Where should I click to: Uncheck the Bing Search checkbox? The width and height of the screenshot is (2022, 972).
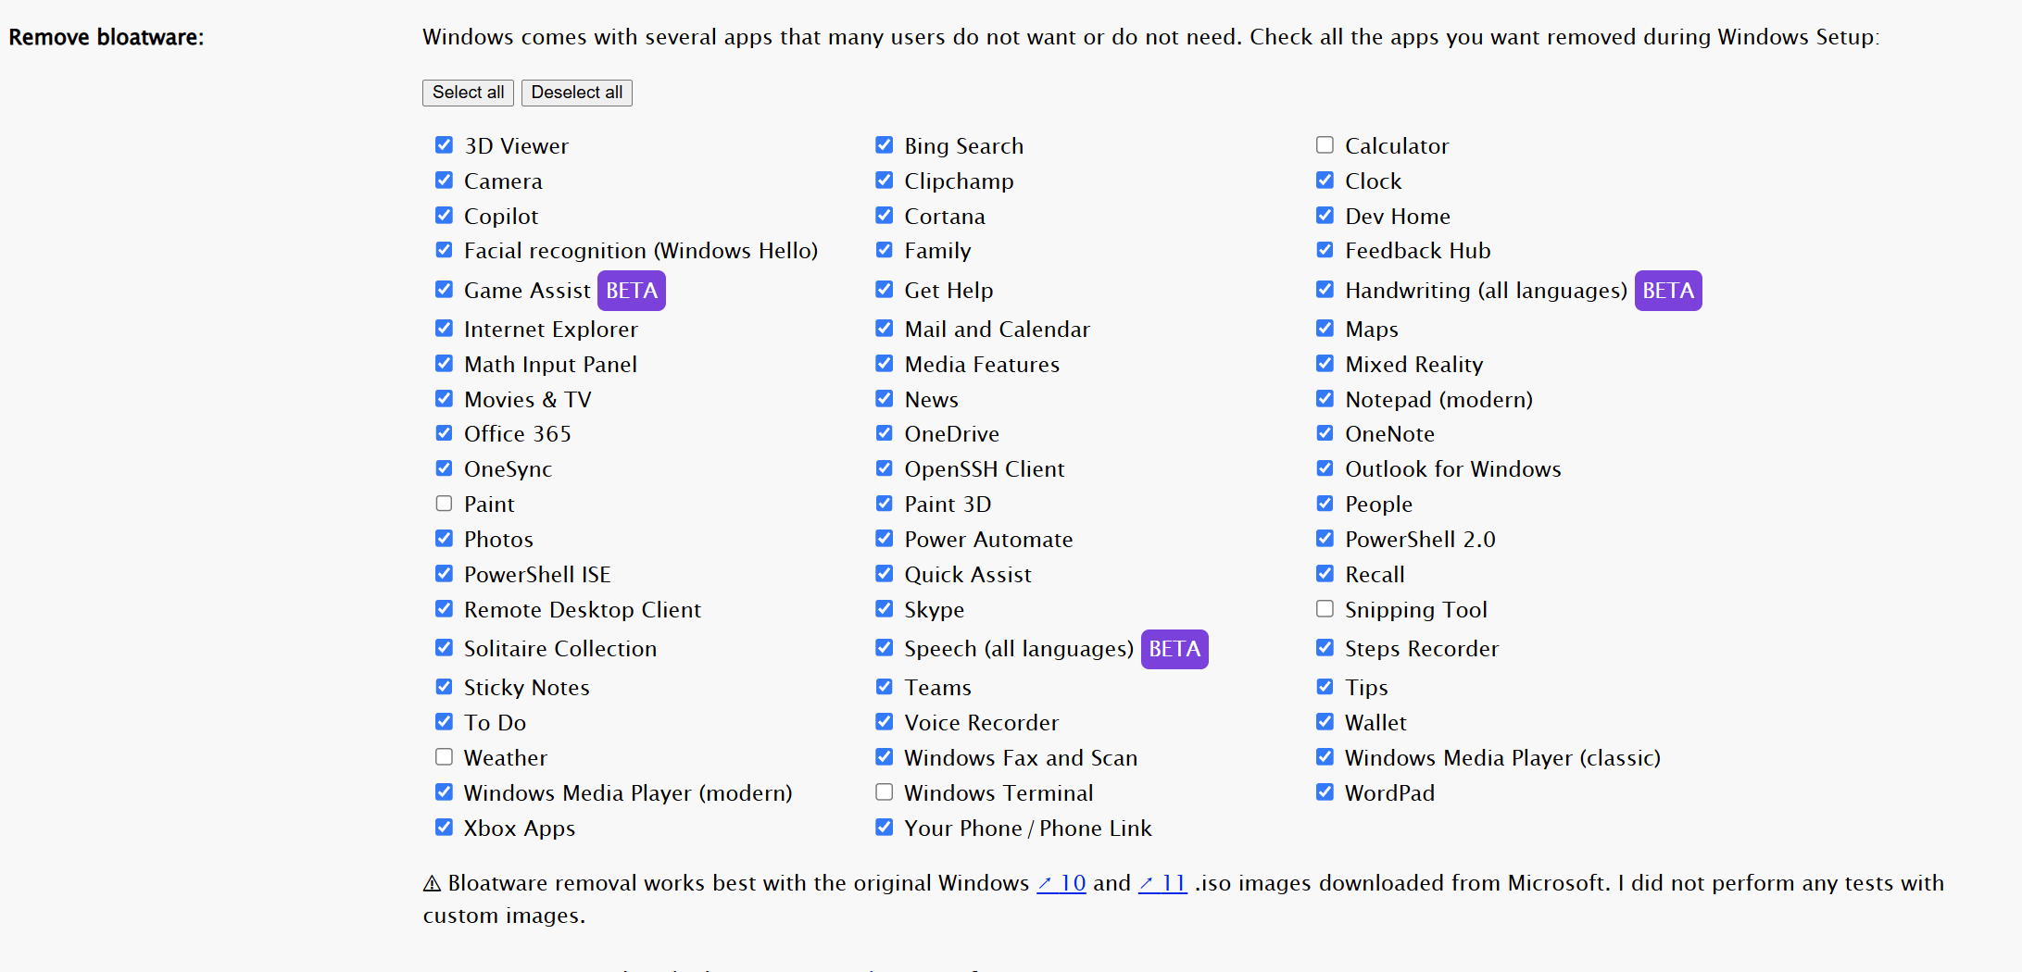[885, 145]
